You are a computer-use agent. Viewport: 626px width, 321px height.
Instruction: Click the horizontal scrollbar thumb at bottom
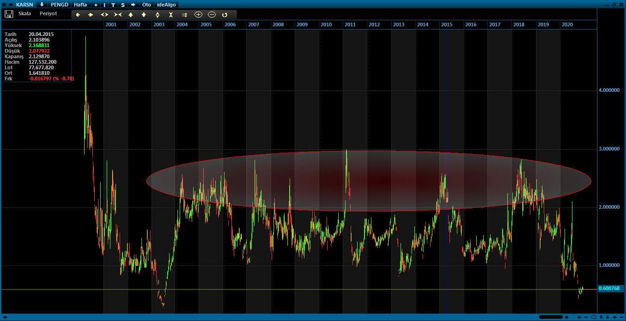click(551, 317)
